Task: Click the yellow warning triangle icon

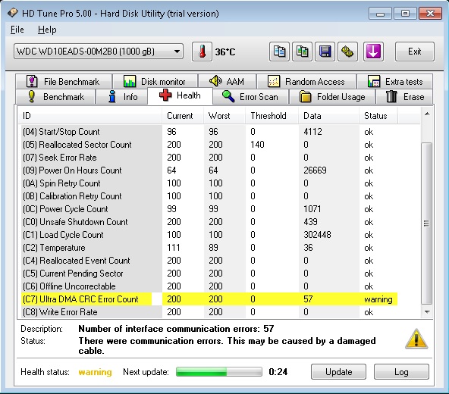Action: point(416,339)
